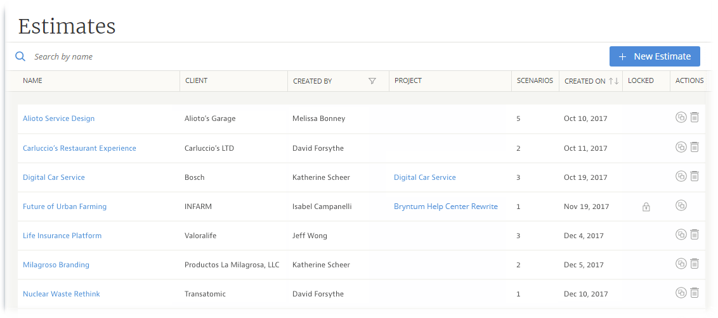Click the Dec 4, 2017 date
Screen dimensions: 718x318
point(584,236)
